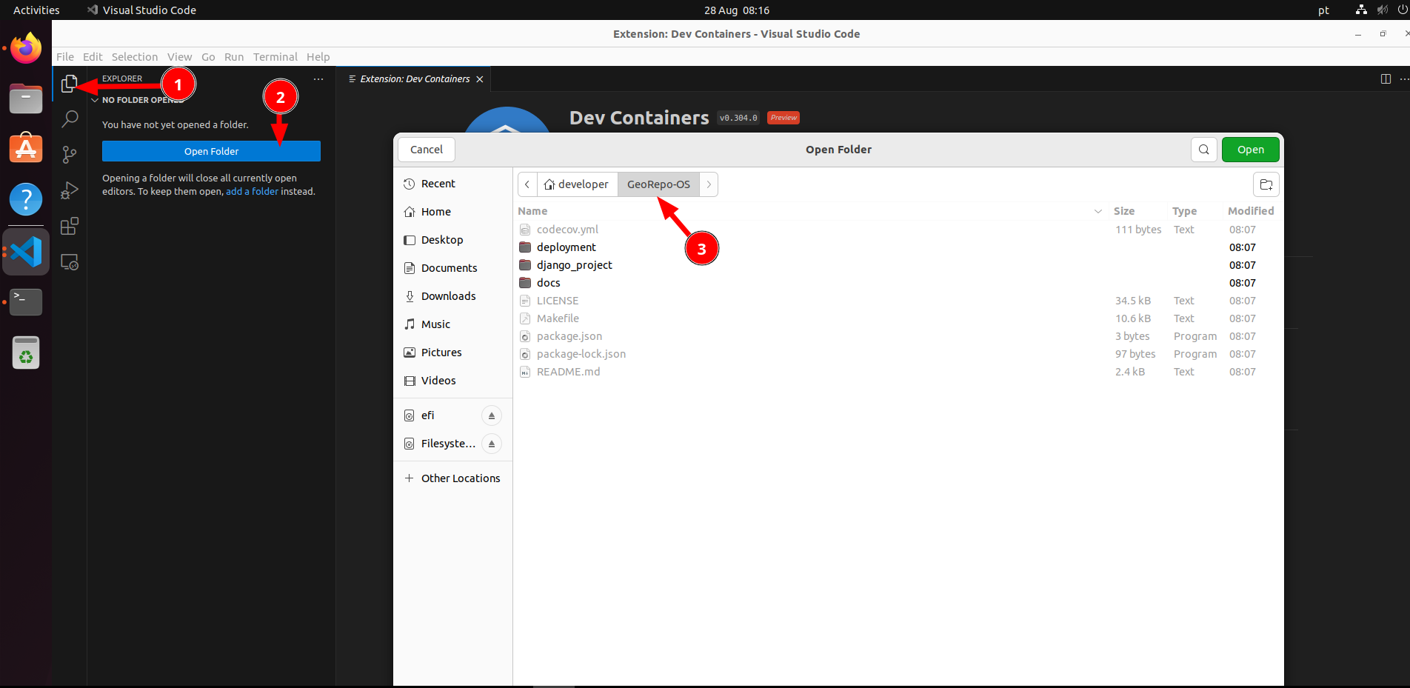
Task: Launch Firefox from the dock
Action: 26,49
